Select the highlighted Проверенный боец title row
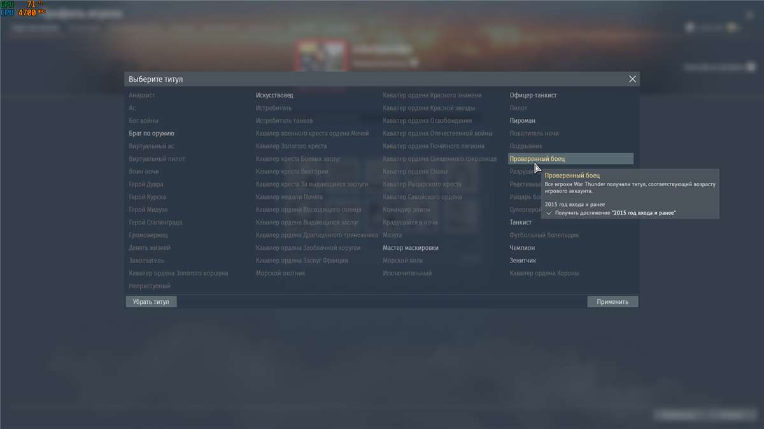The height and width of the screenshot is (429, 764). click(x=571, y=159)
